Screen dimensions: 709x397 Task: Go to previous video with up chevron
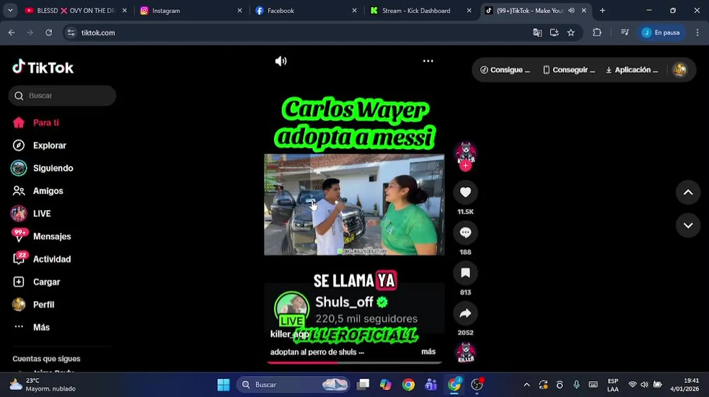click(x=688, y=192)
